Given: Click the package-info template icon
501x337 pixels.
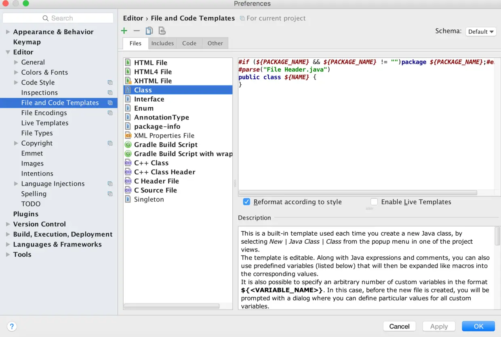Looking at the screenshot, I should pyautogui.click(x=128, y=126).
